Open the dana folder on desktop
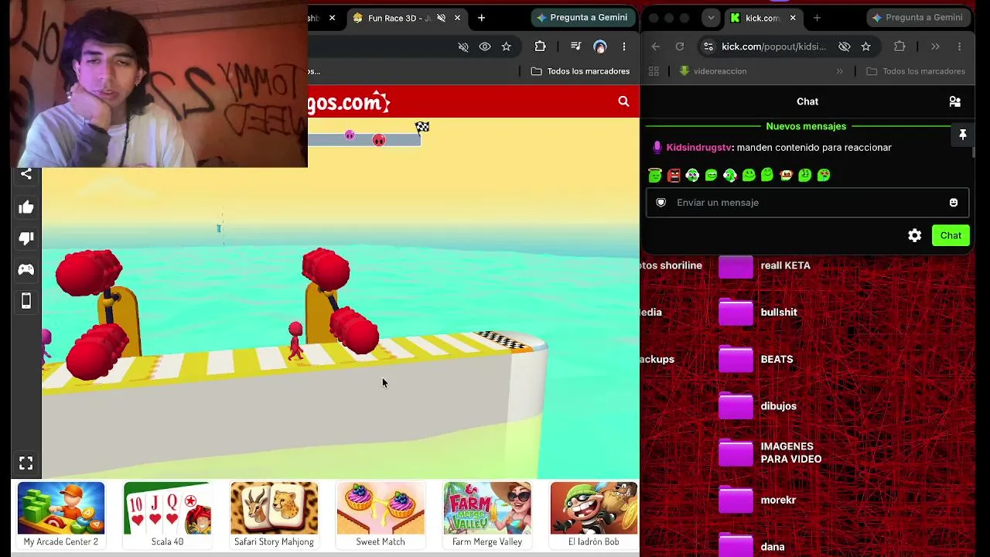The height and width of the screenshot is (557, 990). (736, 546)
